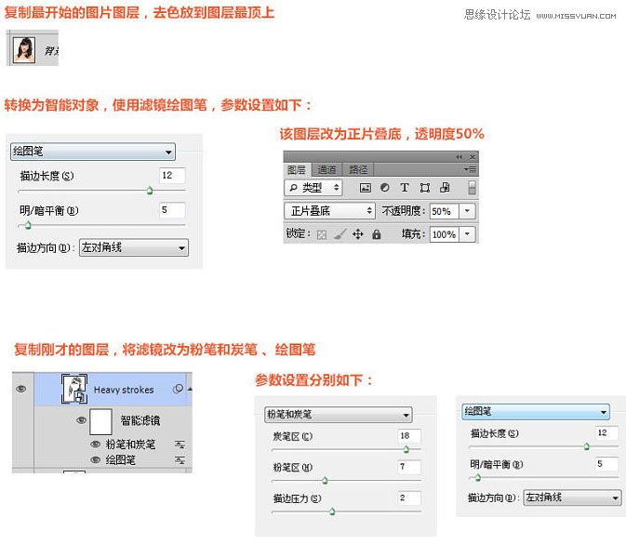
Task: Lock position move-arrows icon
Action: (358, 234)
